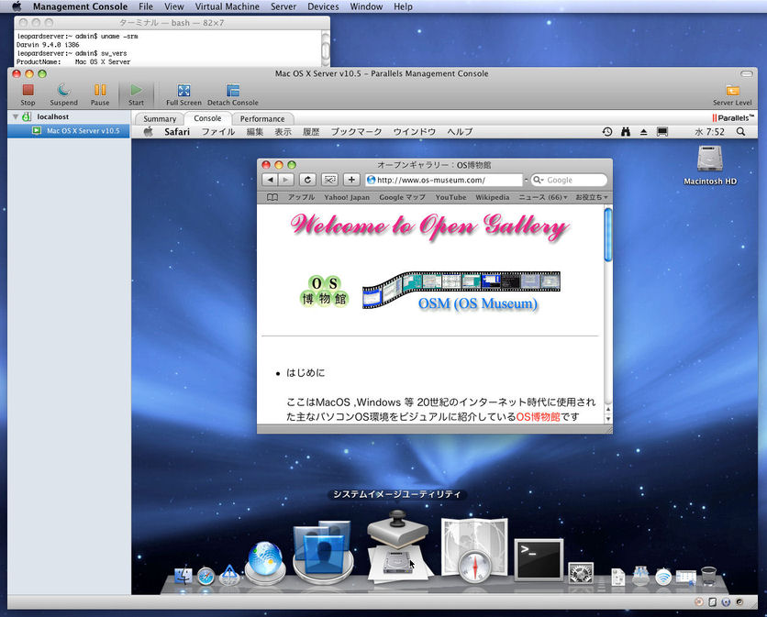The width and height of the screenshot is (767, 617).
Task: Open the Trash in the guest Dock
Action: click(x=708, y=576)
